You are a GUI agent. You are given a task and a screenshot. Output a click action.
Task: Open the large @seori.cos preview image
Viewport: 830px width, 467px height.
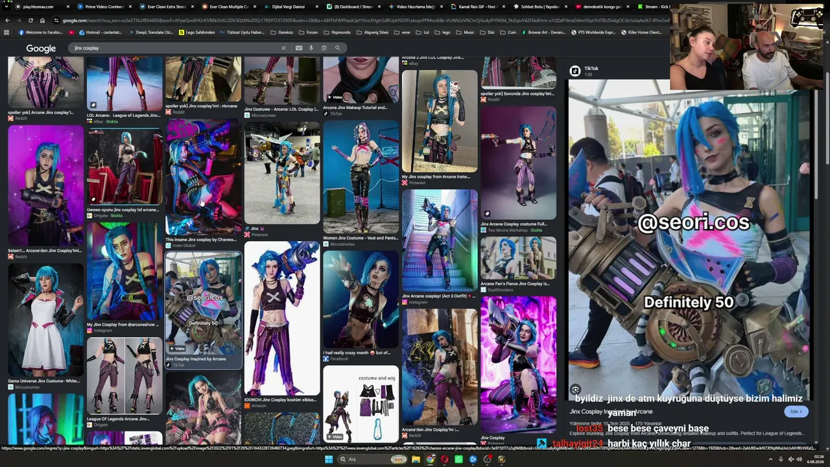[689, 240]
